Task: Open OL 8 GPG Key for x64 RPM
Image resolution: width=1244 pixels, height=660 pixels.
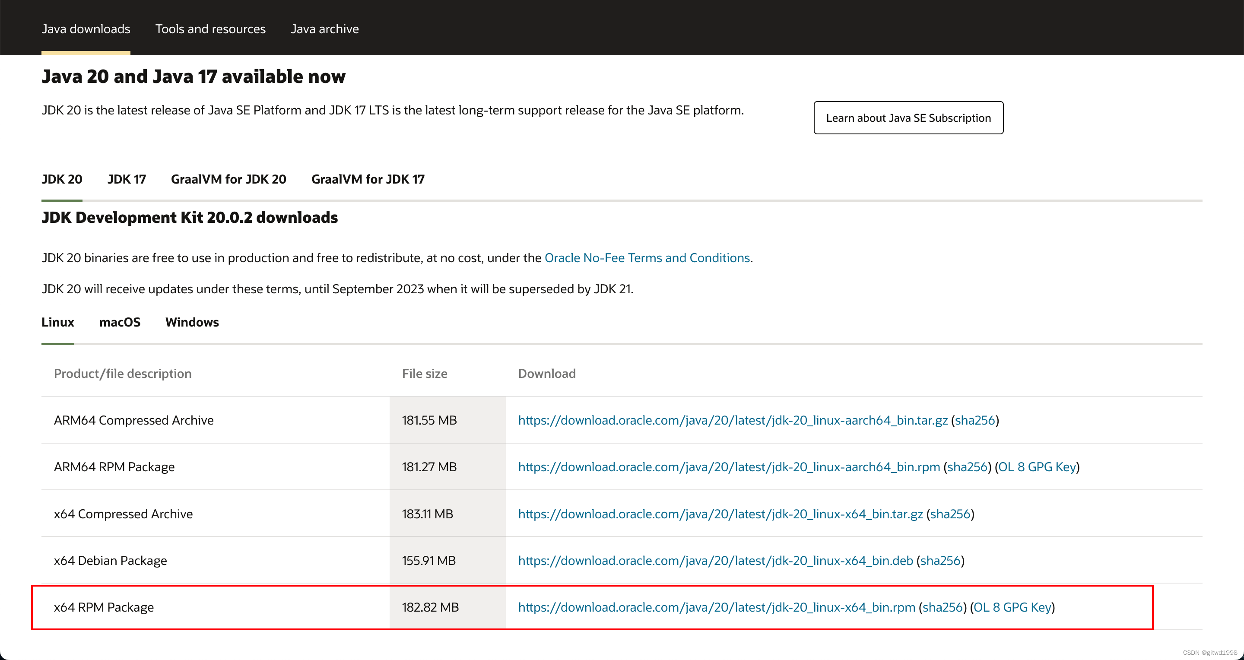Action: click(1012, 607)
